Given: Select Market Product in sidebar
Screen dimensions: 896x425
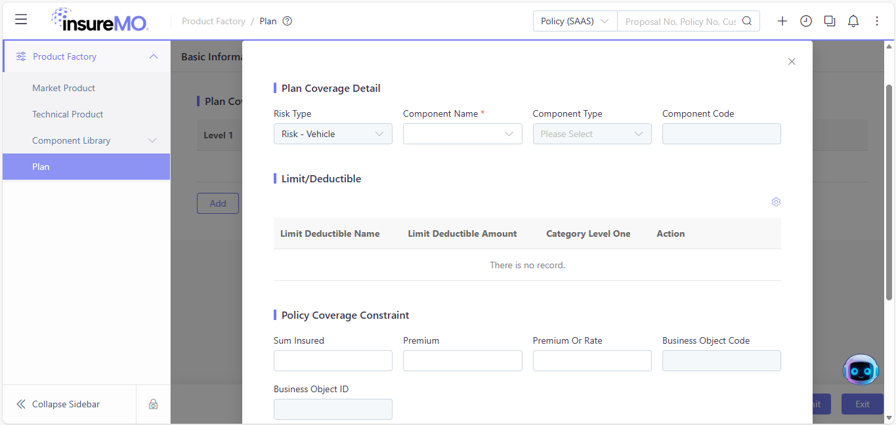Looking at the screenshot, I should [64, 88].
